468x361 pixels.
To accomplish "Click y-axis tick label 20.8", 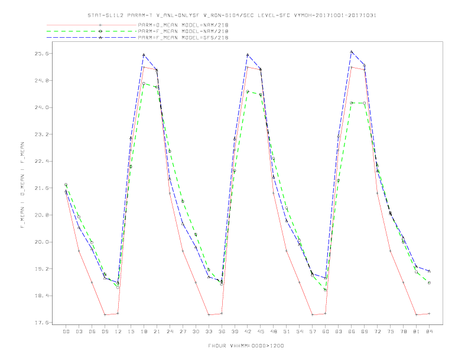I will 41,215.
